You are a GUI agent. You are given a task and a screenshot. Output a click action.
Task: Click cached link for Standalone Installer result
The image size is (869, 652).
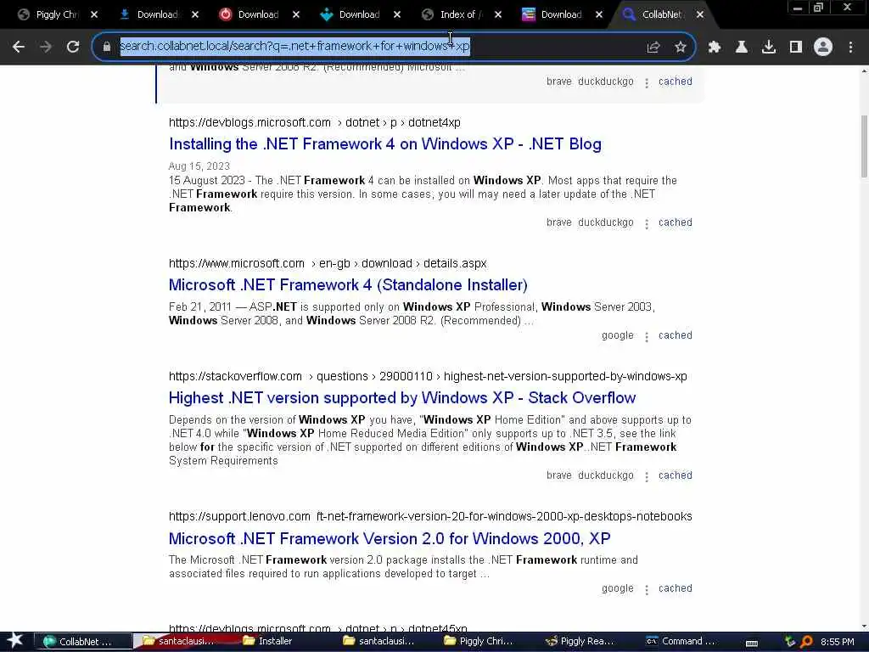point(675,335)
